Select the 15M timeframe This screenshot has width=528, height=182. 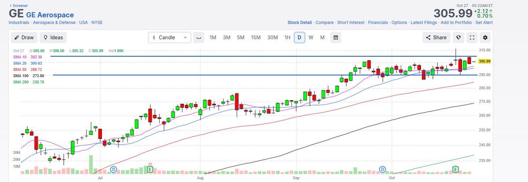point(256,37)
